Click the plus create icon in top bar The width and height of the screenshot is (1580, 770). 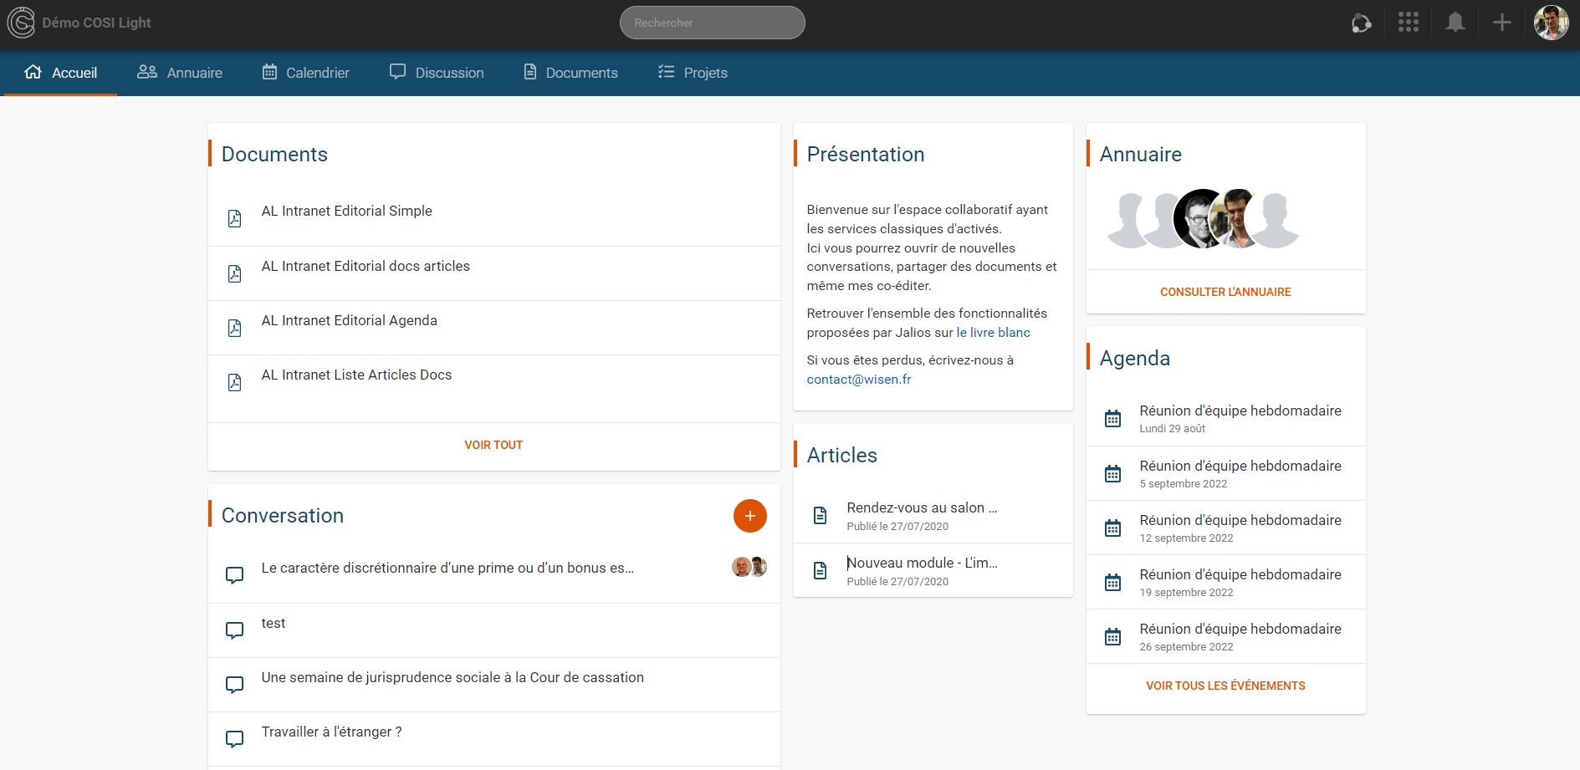click(x=1502, y=23)
